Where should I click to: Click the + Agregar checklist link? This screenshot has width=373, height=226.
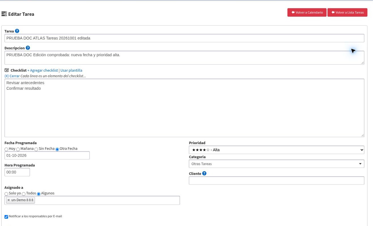[x=43, y=70]
